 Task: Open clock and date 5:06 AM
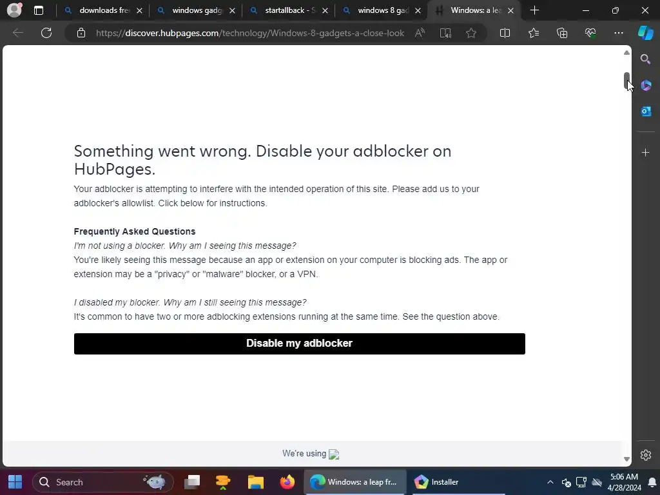click(x=624, y=482)
